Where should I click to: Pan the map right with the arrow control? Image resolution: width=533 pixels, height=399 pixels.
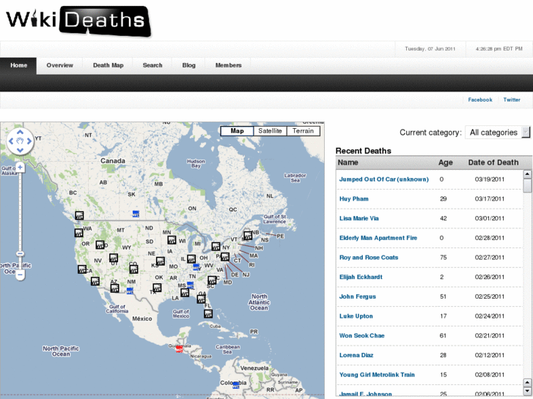29,141
